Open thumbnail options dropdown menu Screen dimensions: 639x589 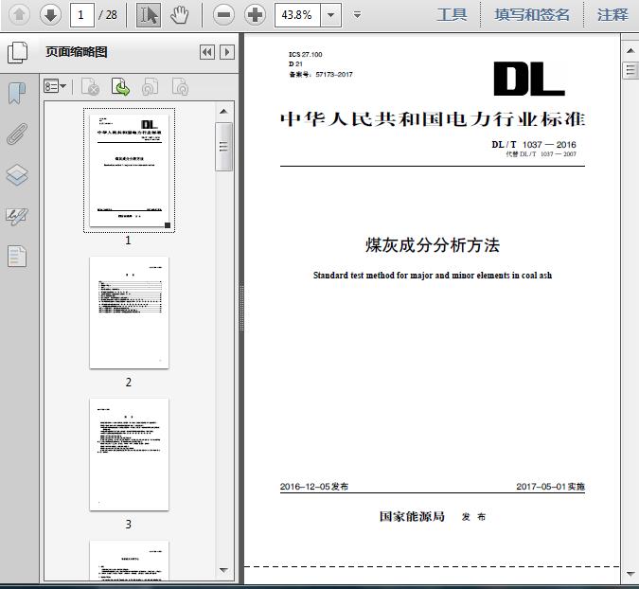click(x=55, y=86)
